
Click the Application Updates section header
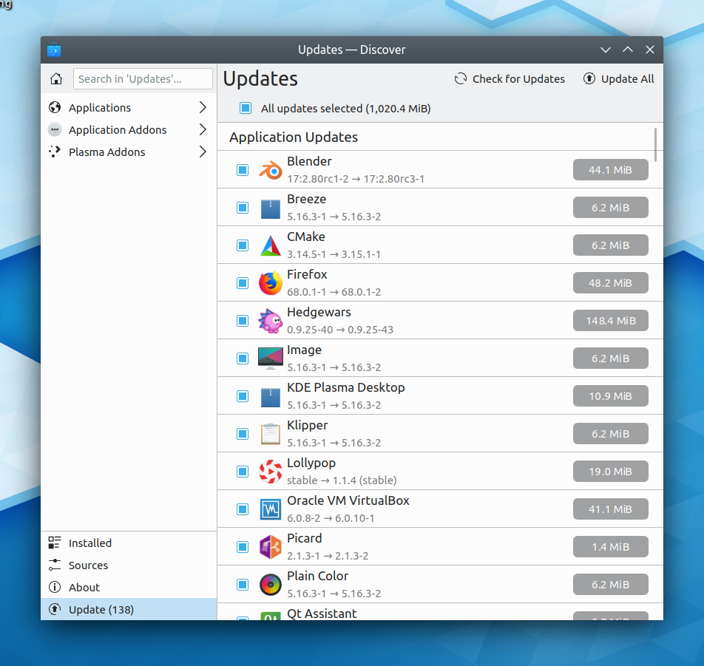click(x=294, y=137)
